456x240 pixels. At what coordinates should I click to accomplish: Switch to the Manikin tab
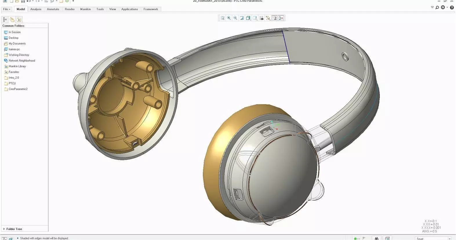(x=86, y=9)
